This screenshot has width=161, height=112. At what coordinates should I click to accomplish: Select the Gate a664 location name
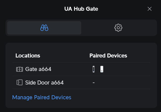(x=38, y=69)
